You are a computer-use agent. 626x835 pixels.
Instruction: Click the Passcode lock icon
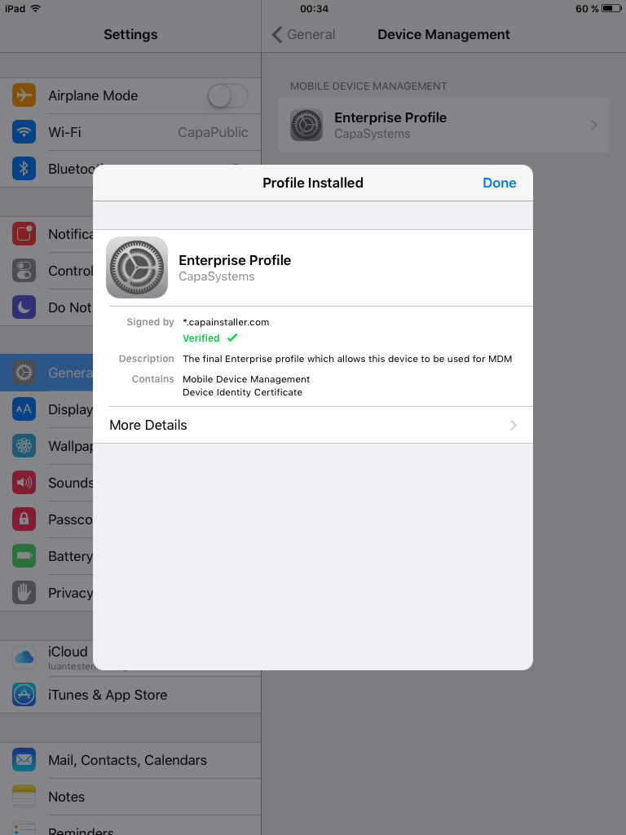[x=24, y=519]
